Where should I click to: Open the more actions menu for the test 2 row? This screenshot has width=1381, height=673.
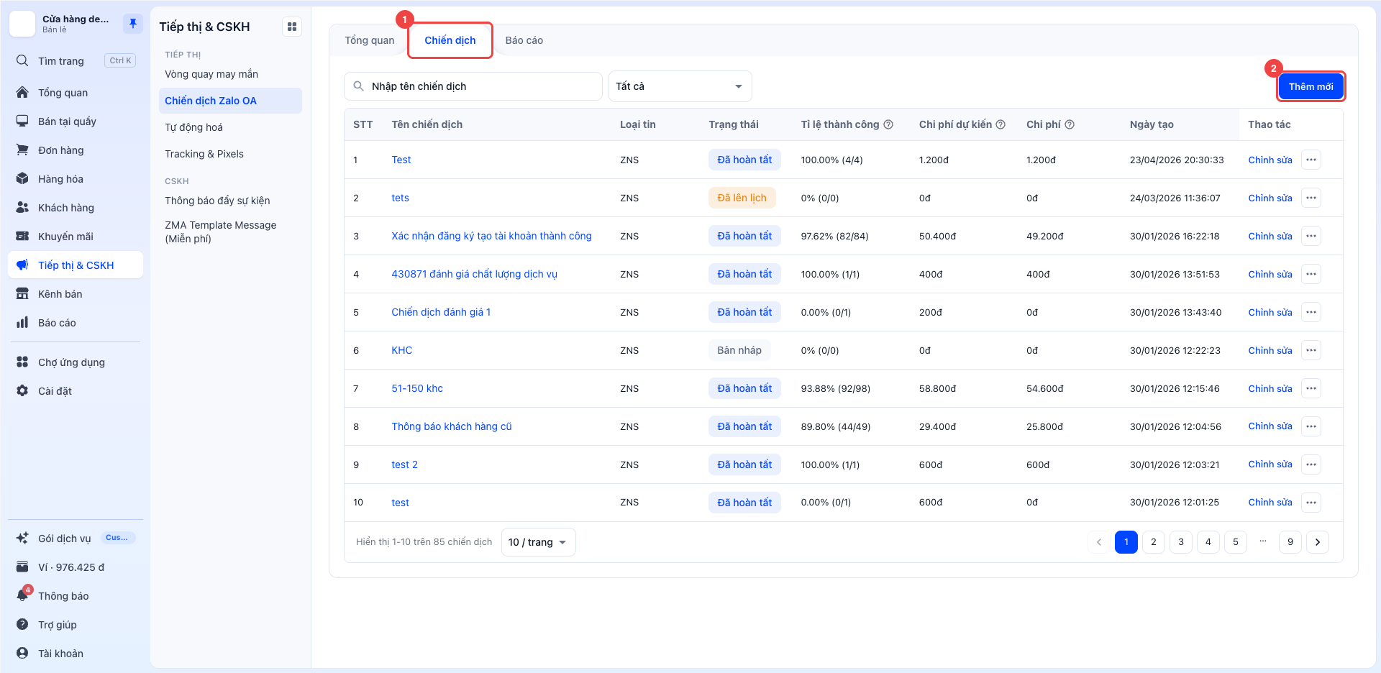coord(1311,464)
